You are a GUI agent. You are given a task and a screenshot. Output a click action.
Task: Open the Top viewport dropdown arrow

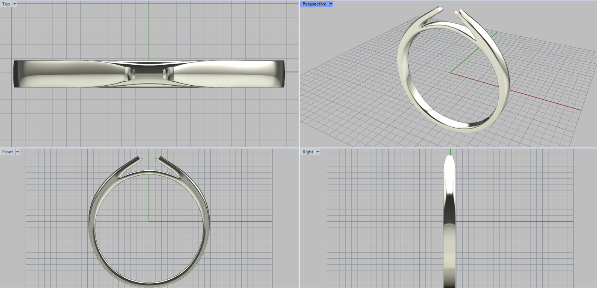pos(15,4)
